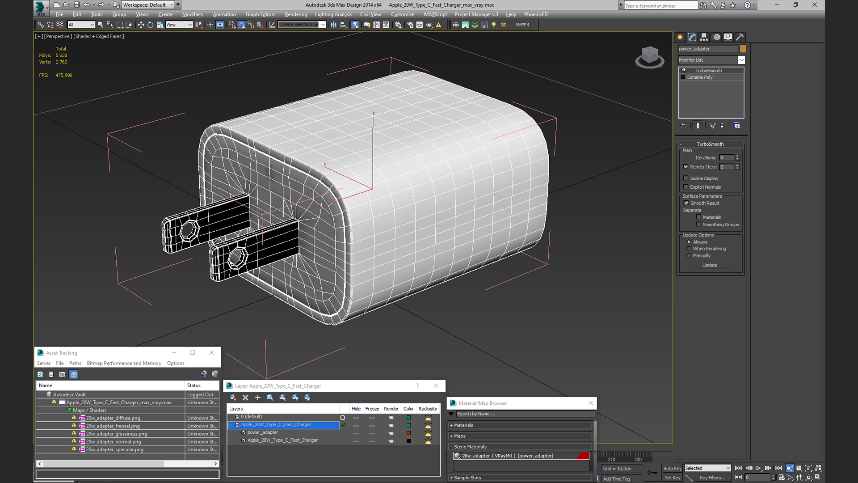Image resolution: width=858 pixels, height=483 pixels.
Task: Click Add Selected Objects plus icon
Action: point(257,397)
